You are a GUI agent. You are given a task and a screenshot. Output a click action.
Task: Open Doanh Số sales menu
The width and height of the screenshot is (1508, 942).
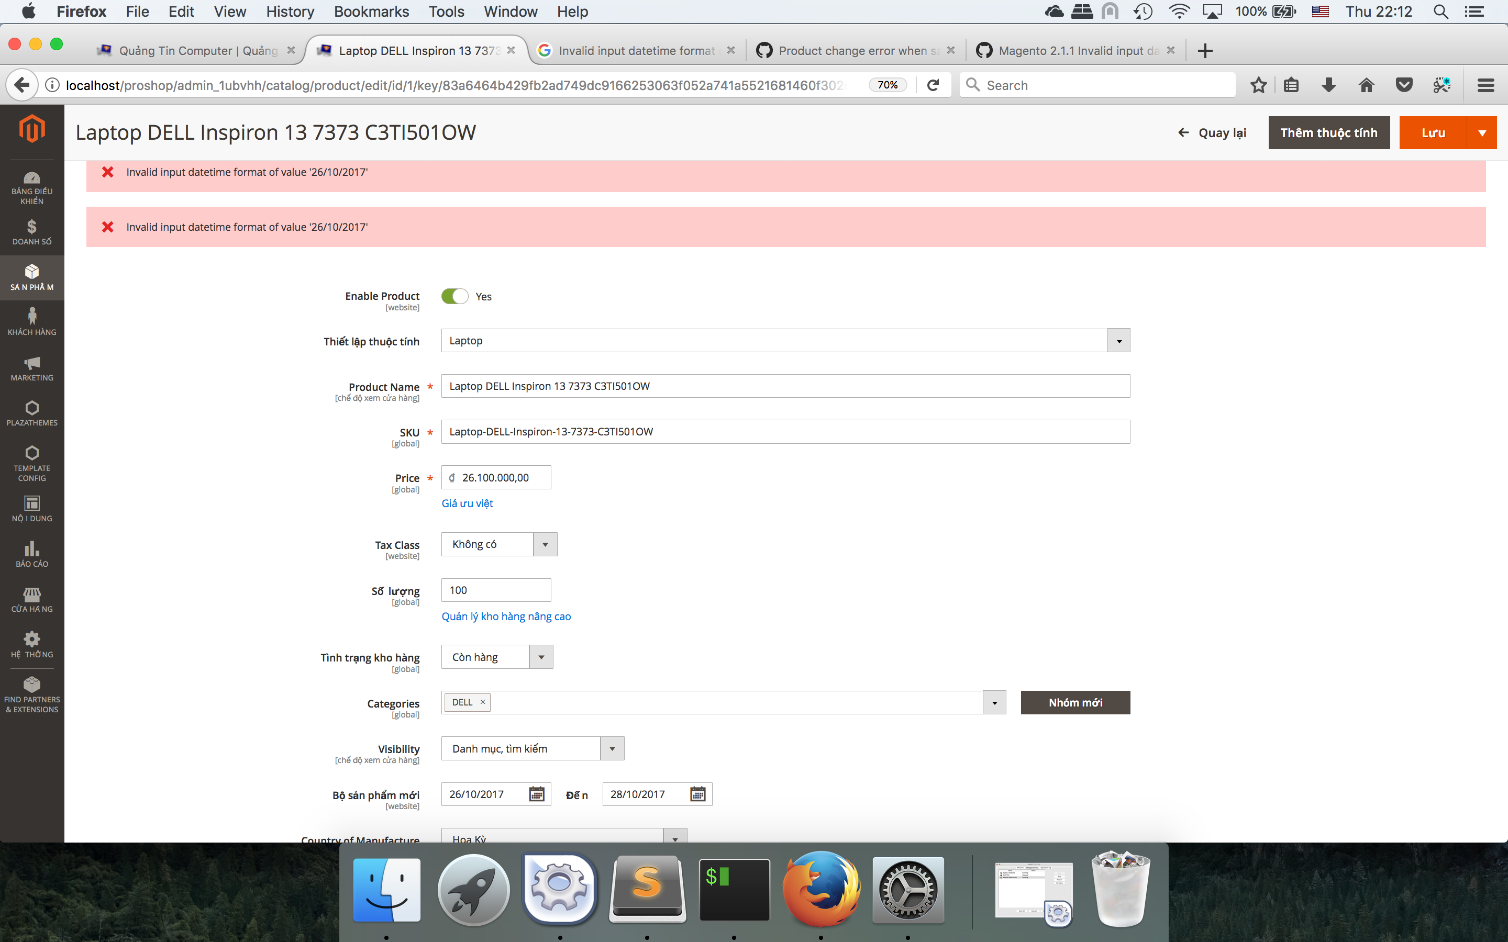[x=32, y=232]
